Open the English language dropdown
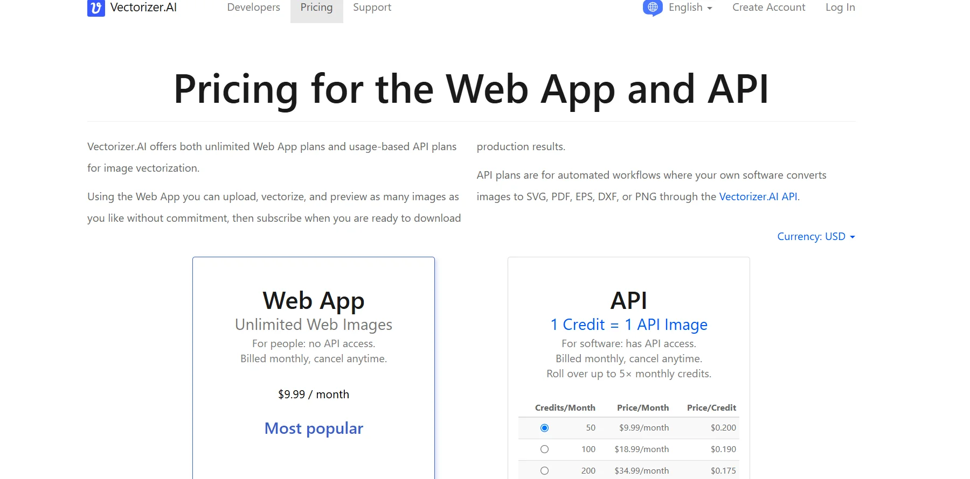 [690, 8]
